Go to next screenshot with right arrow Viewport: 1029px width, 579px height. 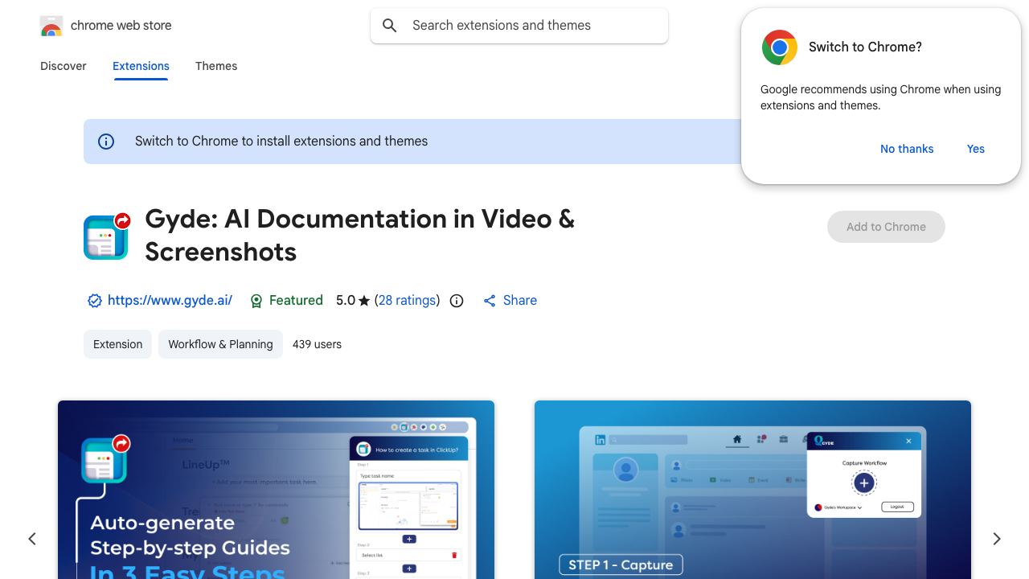tap(997, 539)
